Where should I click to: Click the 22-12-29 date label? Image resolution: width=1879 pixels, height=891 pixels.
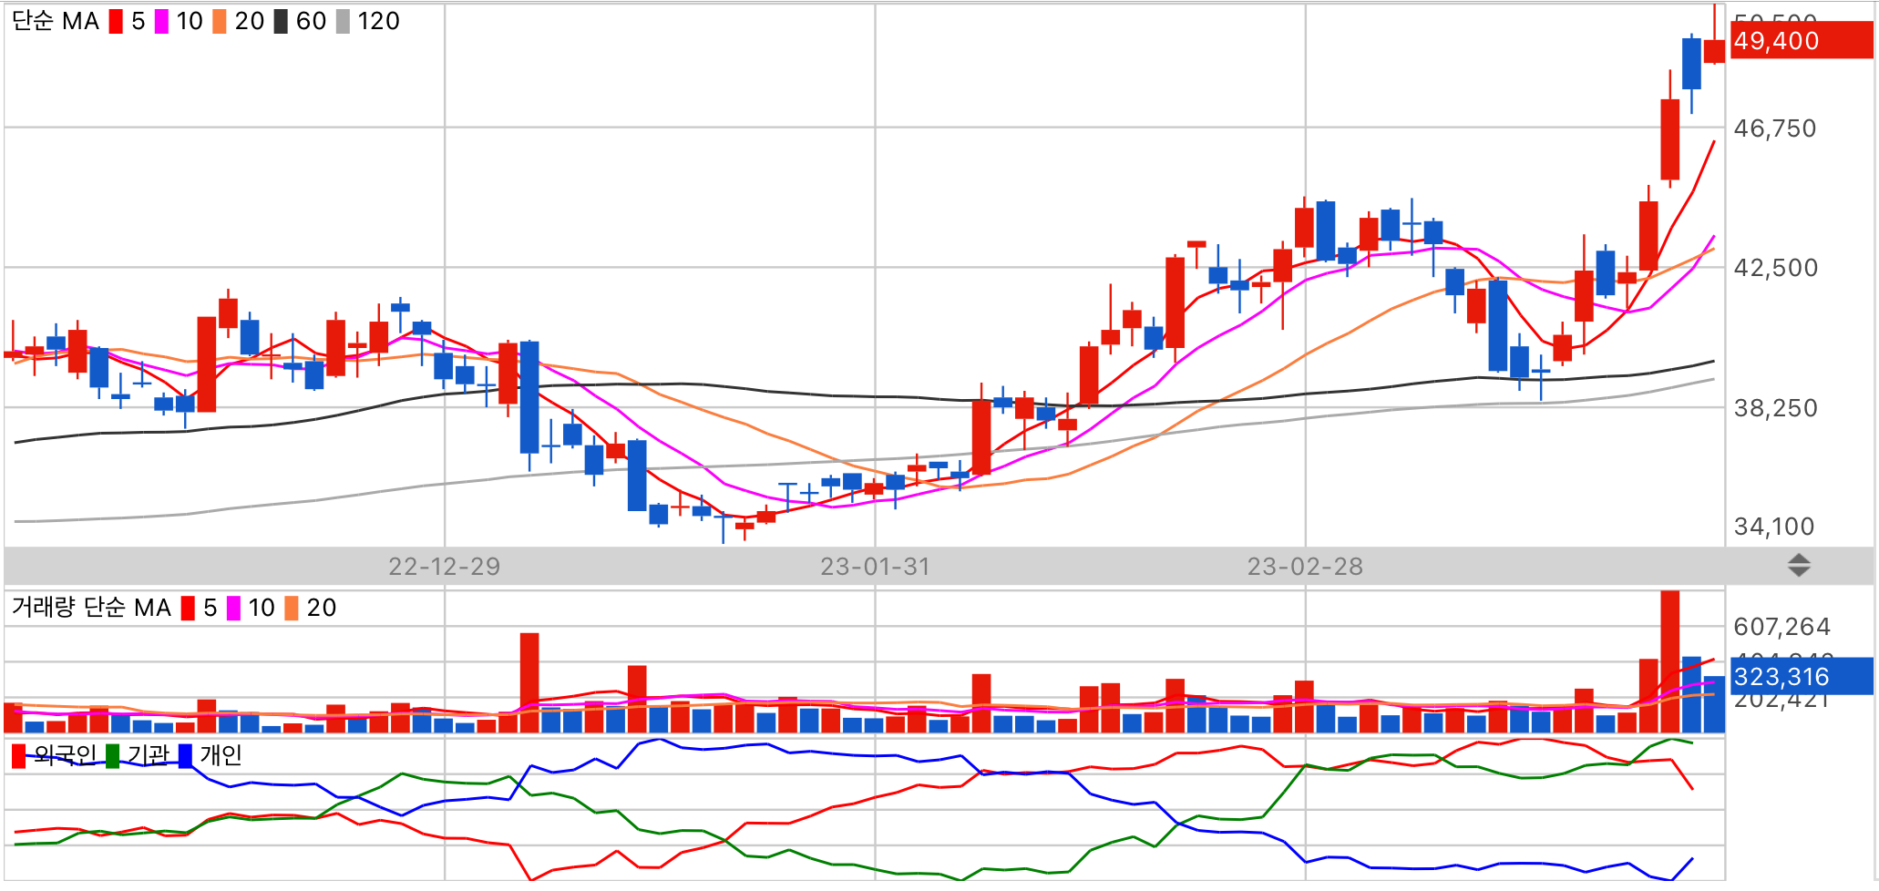coord(445,567)
